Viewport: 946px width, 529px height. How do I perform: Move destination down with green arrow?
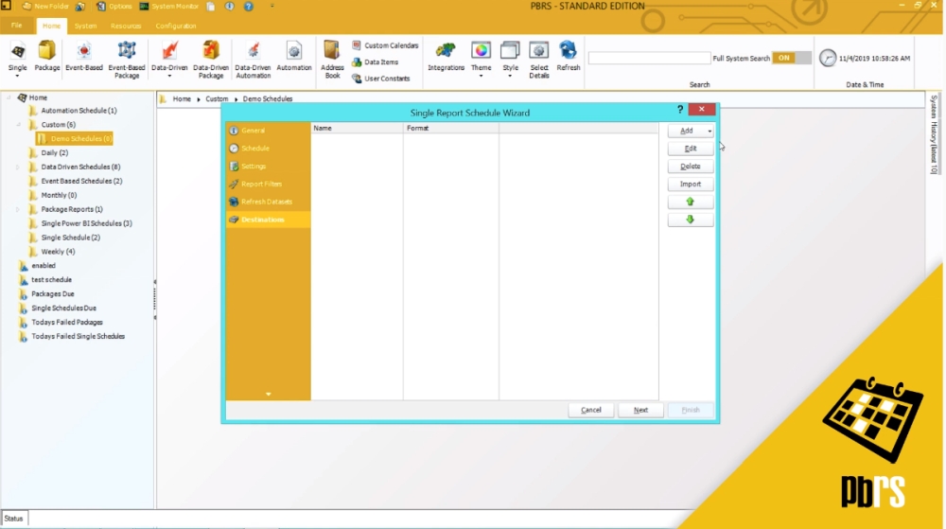tap(691, 220)
